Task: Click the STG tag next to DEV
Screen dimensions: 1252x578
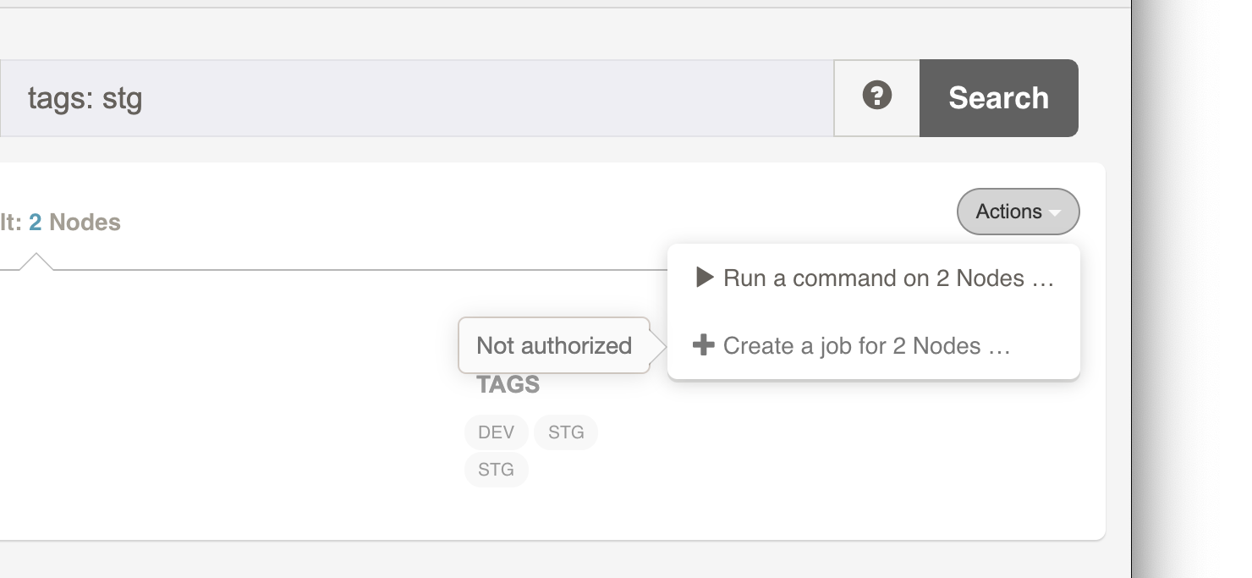Action: tap(566, 432)
